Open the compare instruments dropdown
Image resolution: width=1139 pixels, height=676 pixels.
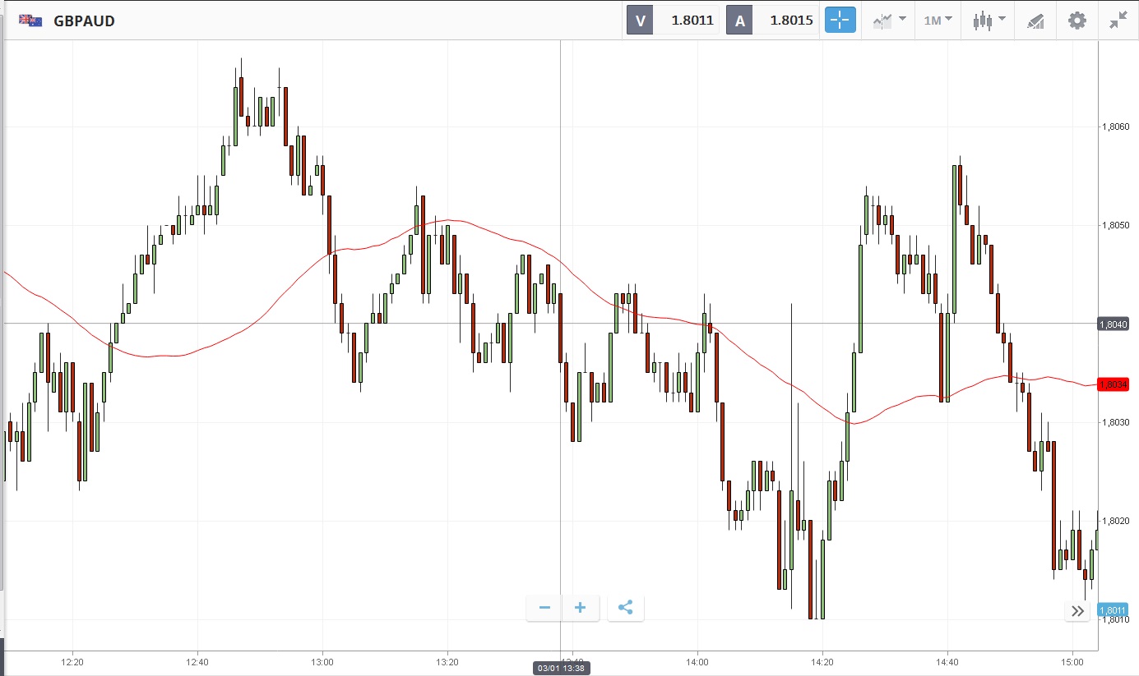tap(890, 21)
